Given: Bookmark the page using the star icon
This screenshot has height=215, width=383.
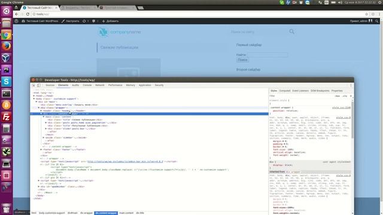Looking at the screenshot, I should click(366, 14).
